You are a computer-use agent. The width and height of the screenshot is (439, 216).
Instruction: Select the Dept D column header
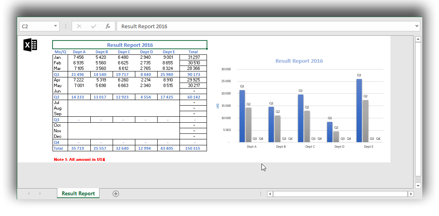coord(146,52)
